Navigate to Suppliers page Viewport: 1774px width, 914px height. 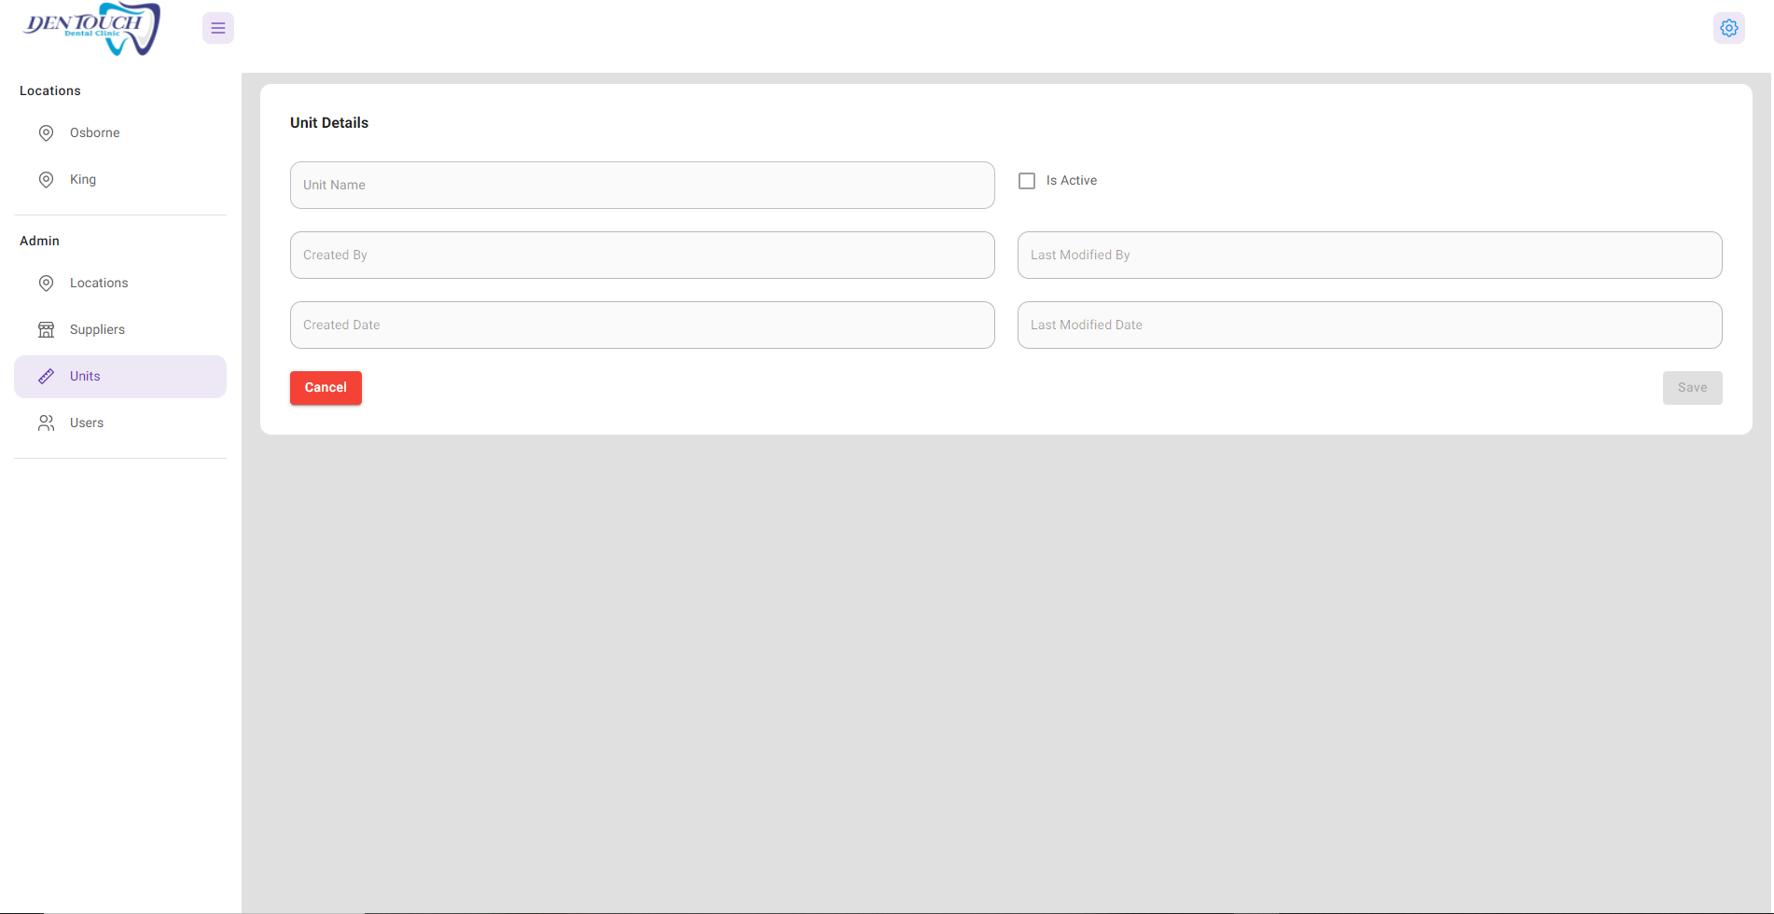(x=120, y=330)
